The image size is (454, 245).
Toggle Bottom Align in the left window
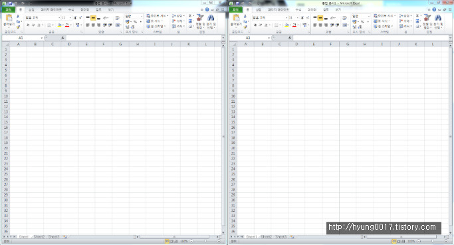[99, 18]
